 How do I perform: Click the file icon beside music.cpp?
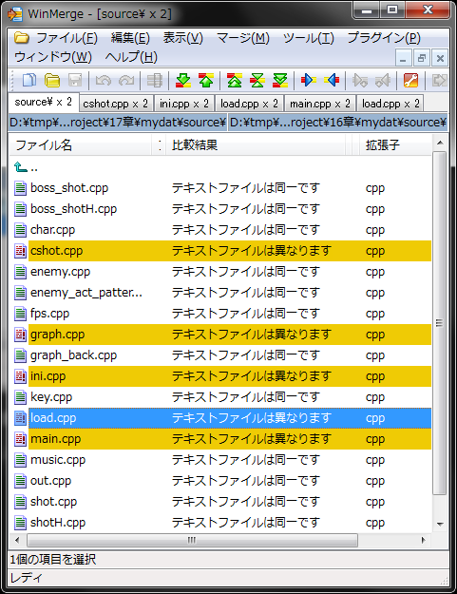[20, 460]
